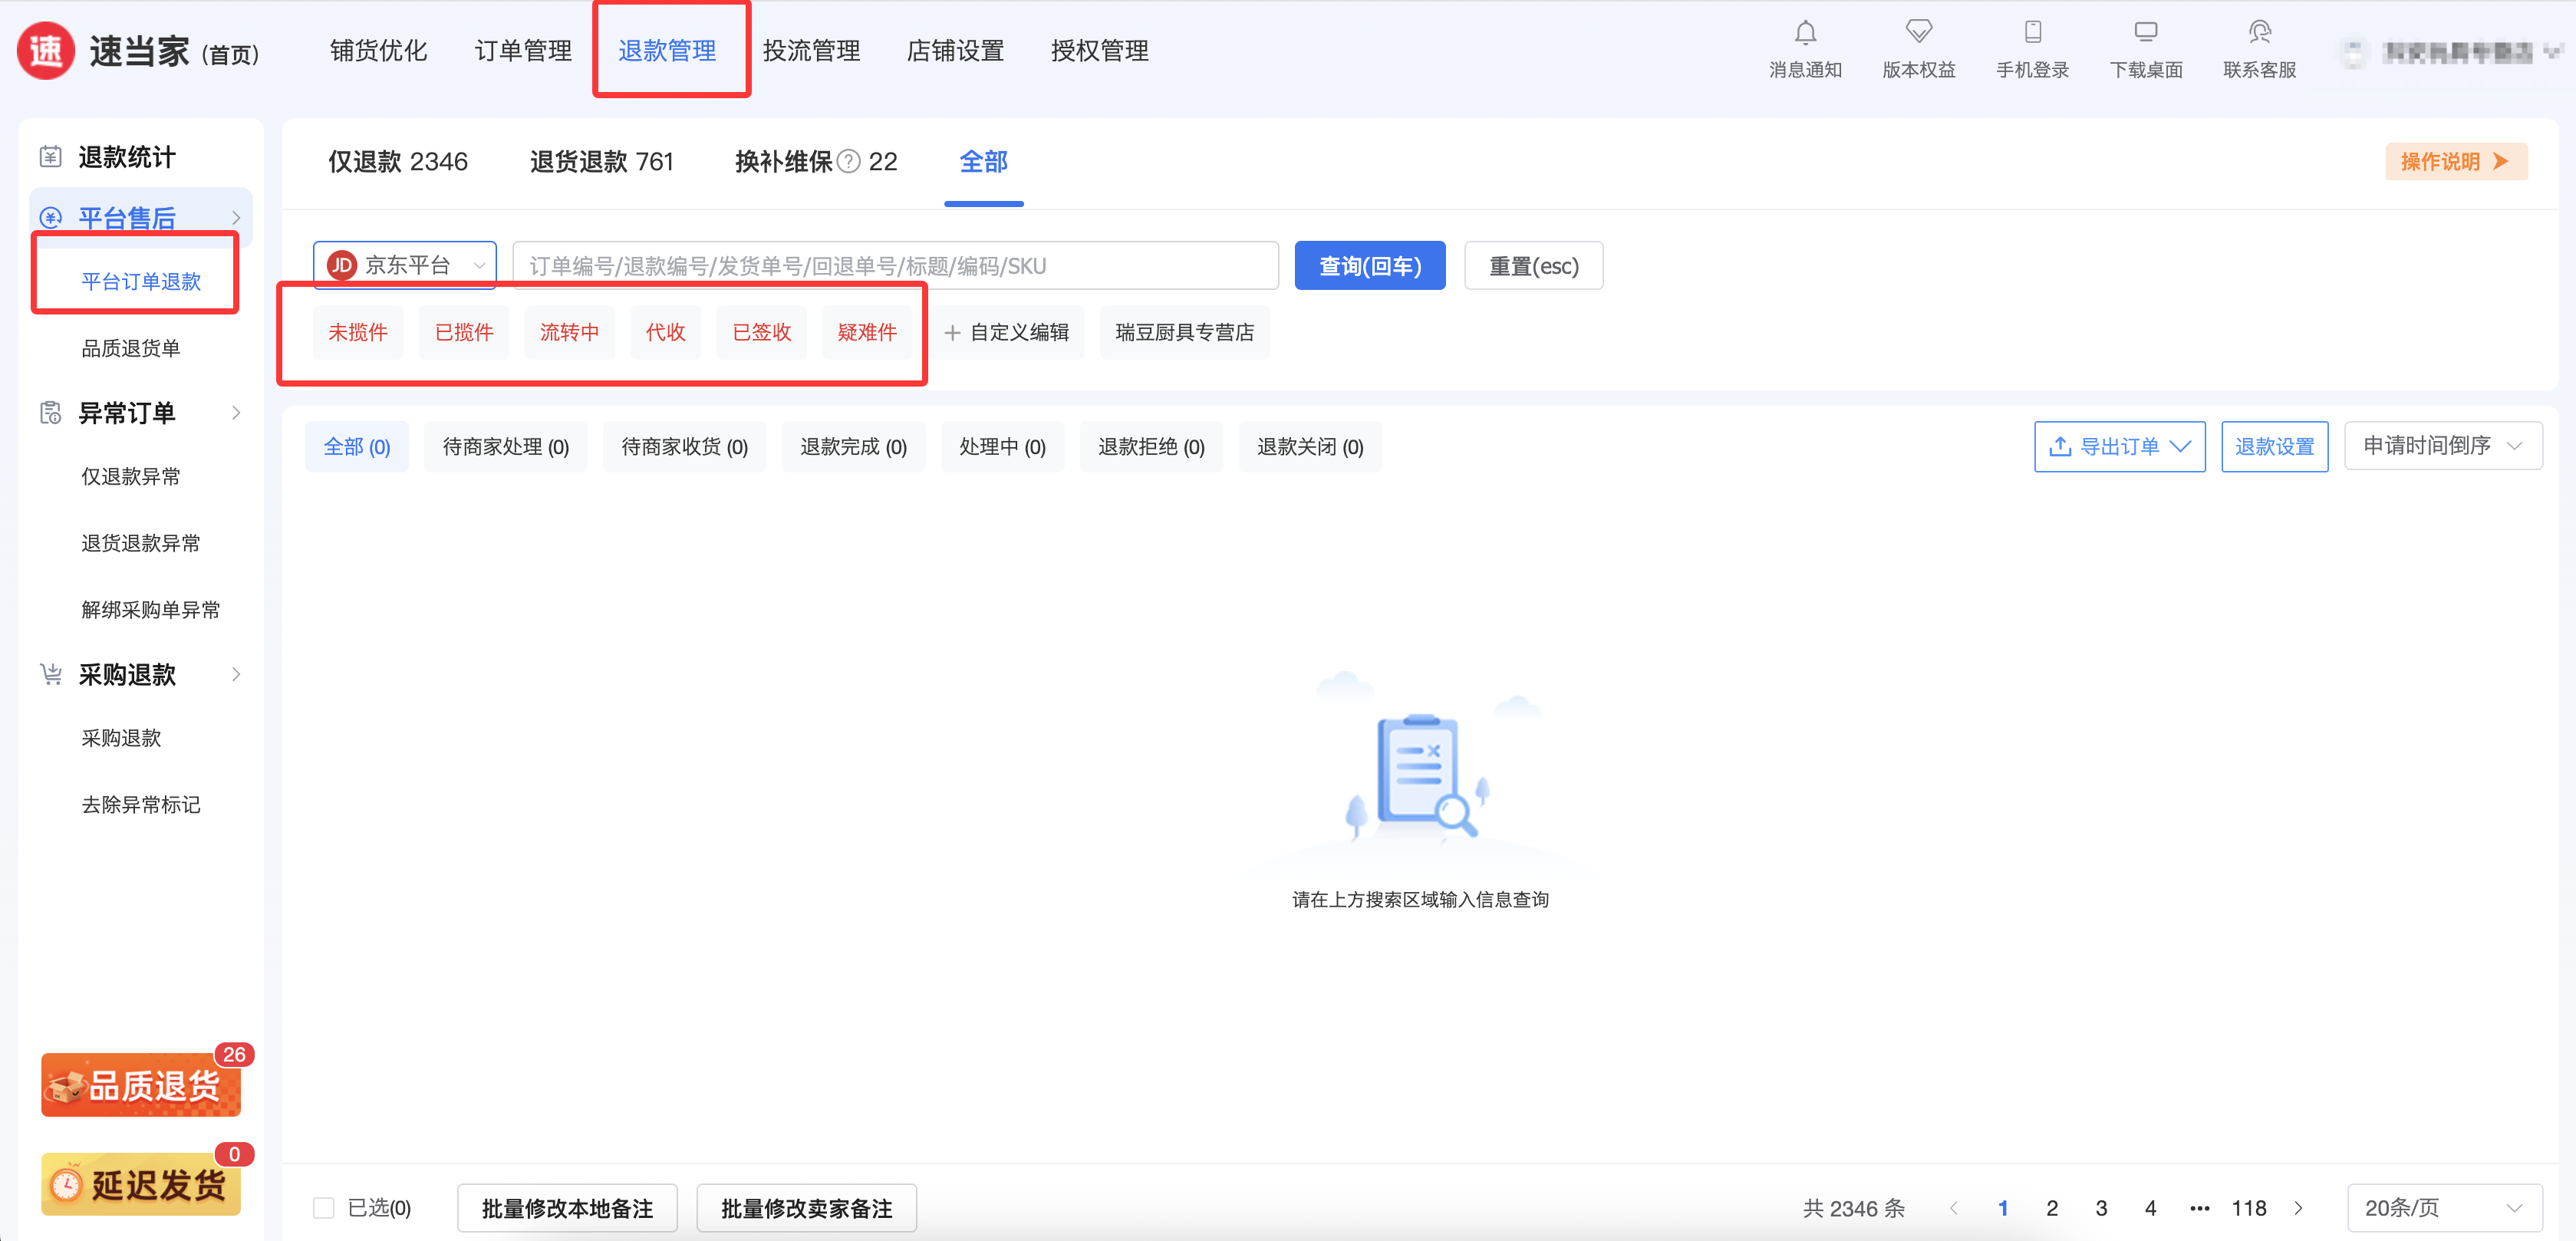Viewport: 2576px width, 1241px height.
Task: Click the 查询(回车) search button
Action: pos(1369,266)
